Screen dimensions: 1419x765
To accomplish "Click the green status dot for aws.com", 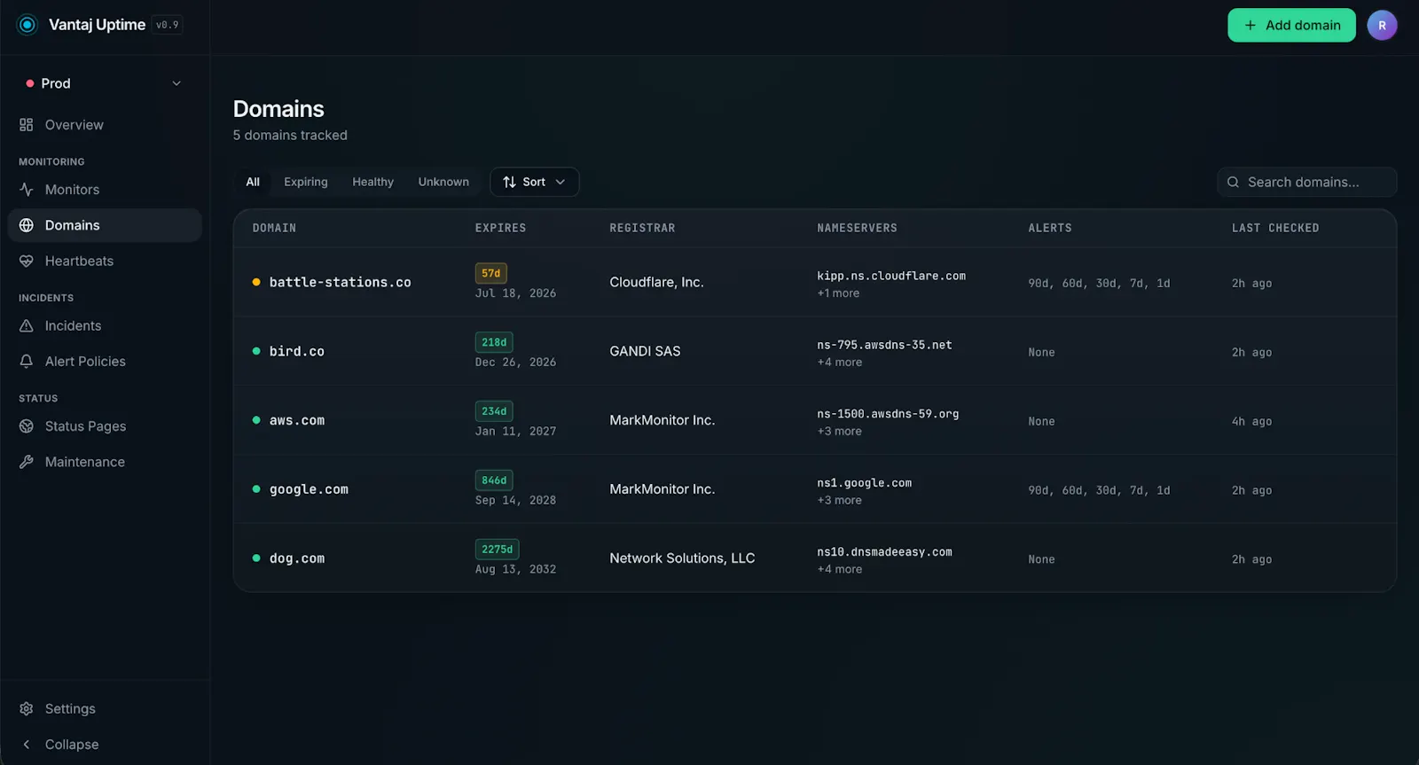I will (256, 420).
